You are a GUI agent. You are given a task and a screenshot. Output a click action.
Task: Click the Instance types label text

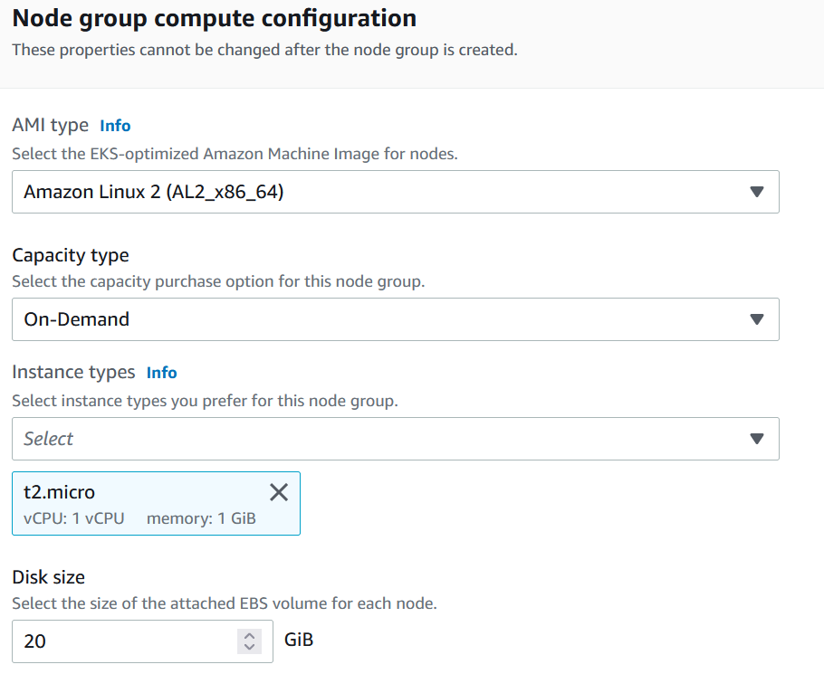pos(73,372)
